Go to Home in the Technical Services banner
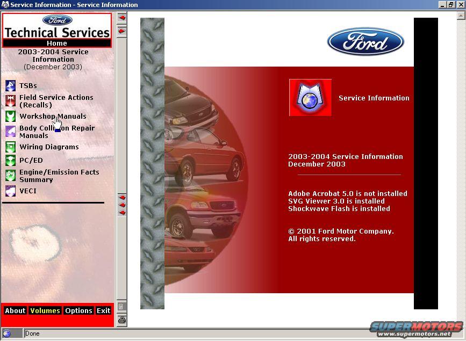The image size is (466, 341). [x=56, y=43]
